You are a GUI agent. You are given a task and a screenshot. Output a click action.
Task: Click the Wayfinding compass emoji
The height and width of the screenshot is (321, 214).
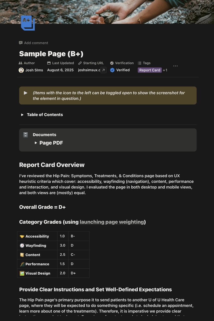tap(22, 245)
